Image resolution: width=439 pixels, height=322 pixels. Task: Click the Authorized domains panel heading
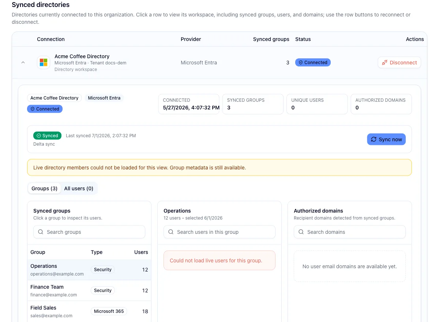coord(319,211)
